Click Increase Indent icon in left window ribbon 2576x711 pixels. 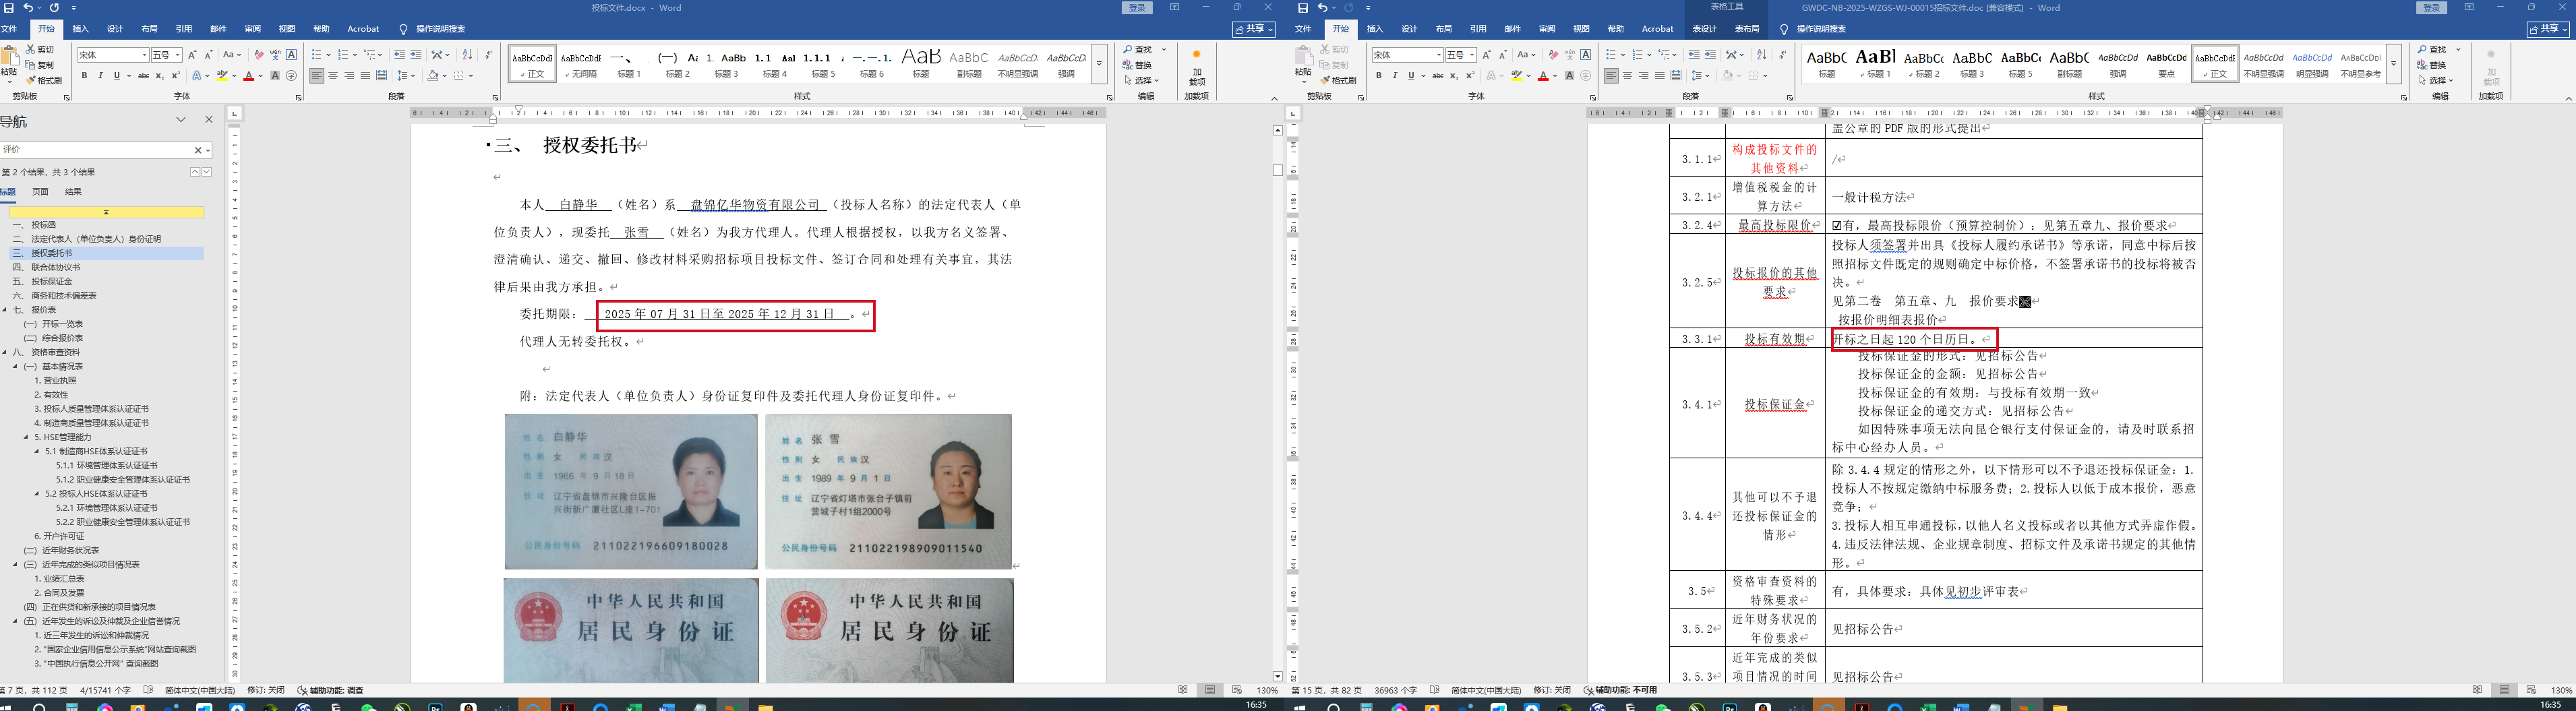(416, 55)
